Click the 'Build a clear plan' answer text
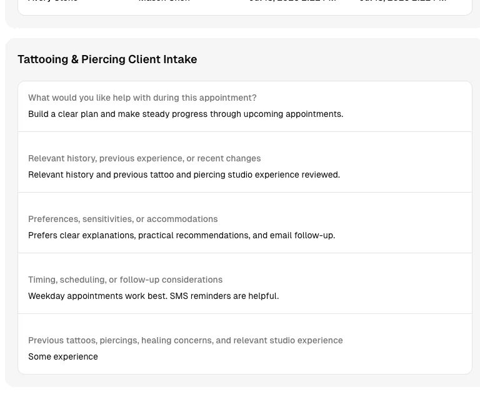Viewport: 480px width, 409px height. [x=186, y=114]
